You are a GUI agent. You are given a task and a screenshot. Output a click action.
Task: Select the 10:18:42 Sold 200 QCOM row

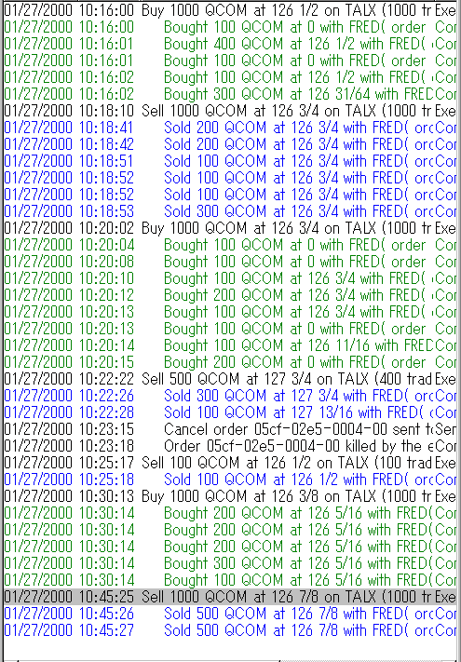[230, 144]
